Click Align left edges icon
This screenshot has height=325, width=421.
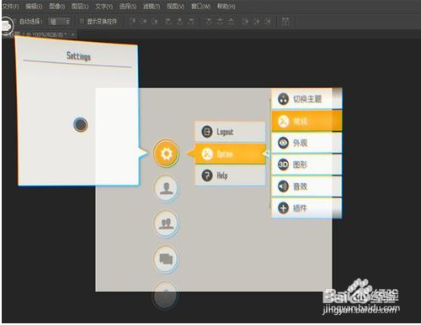(168, 21)
